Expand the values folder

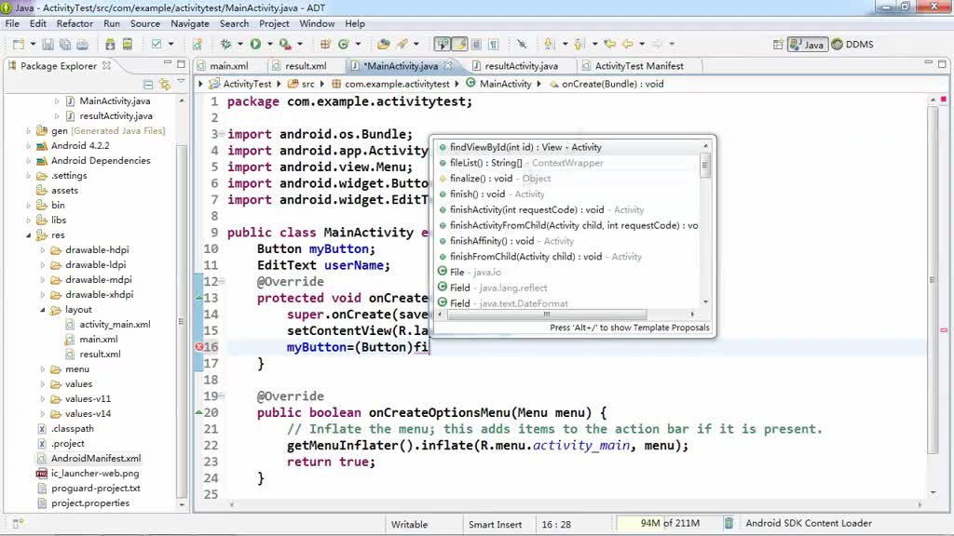43,384
